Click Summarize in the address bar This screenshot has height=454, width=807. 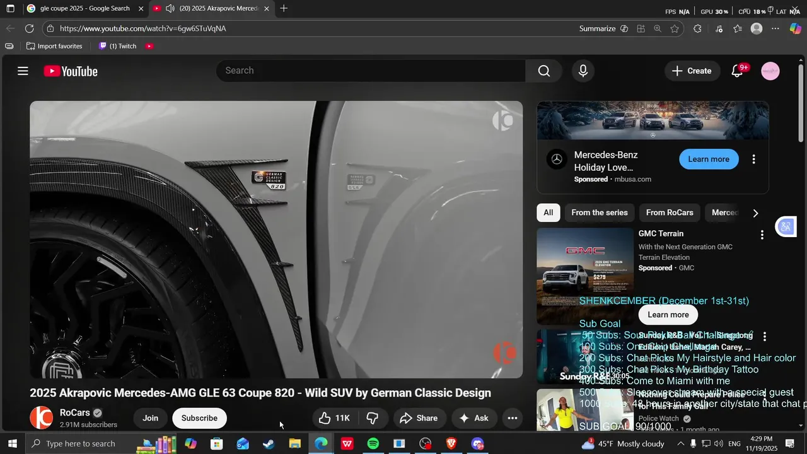click(603, 28)
